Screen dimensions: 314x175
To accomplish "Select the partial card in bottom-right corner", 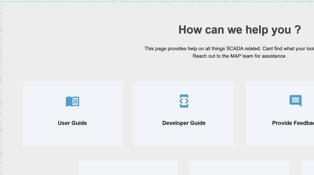I will click(x=308, y=168).
